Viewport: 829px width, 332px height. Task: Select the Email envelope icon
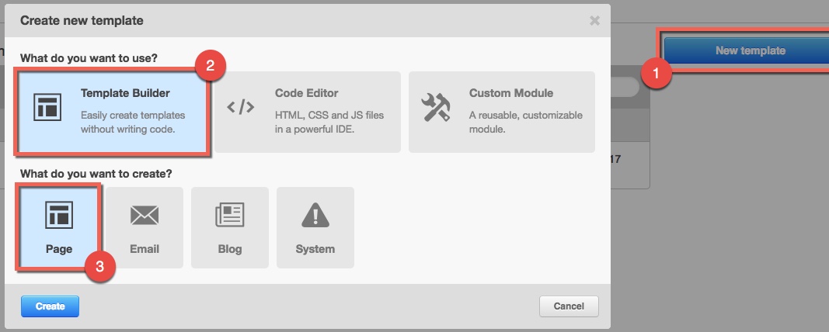pos(145,214)
